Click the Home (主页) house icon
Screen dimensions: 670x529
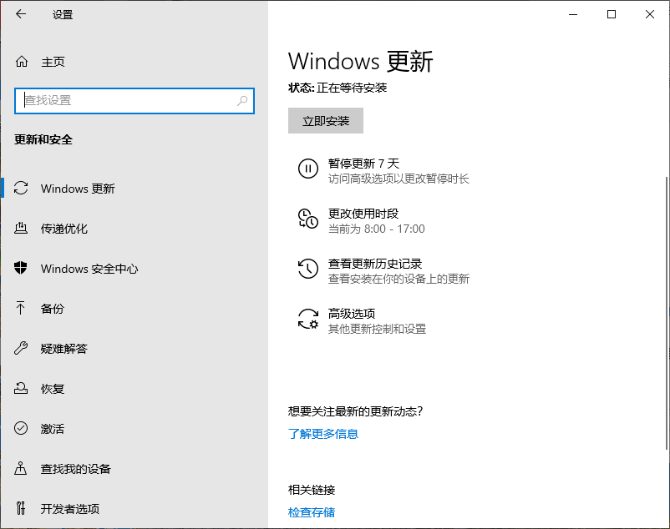click(22, 62)
